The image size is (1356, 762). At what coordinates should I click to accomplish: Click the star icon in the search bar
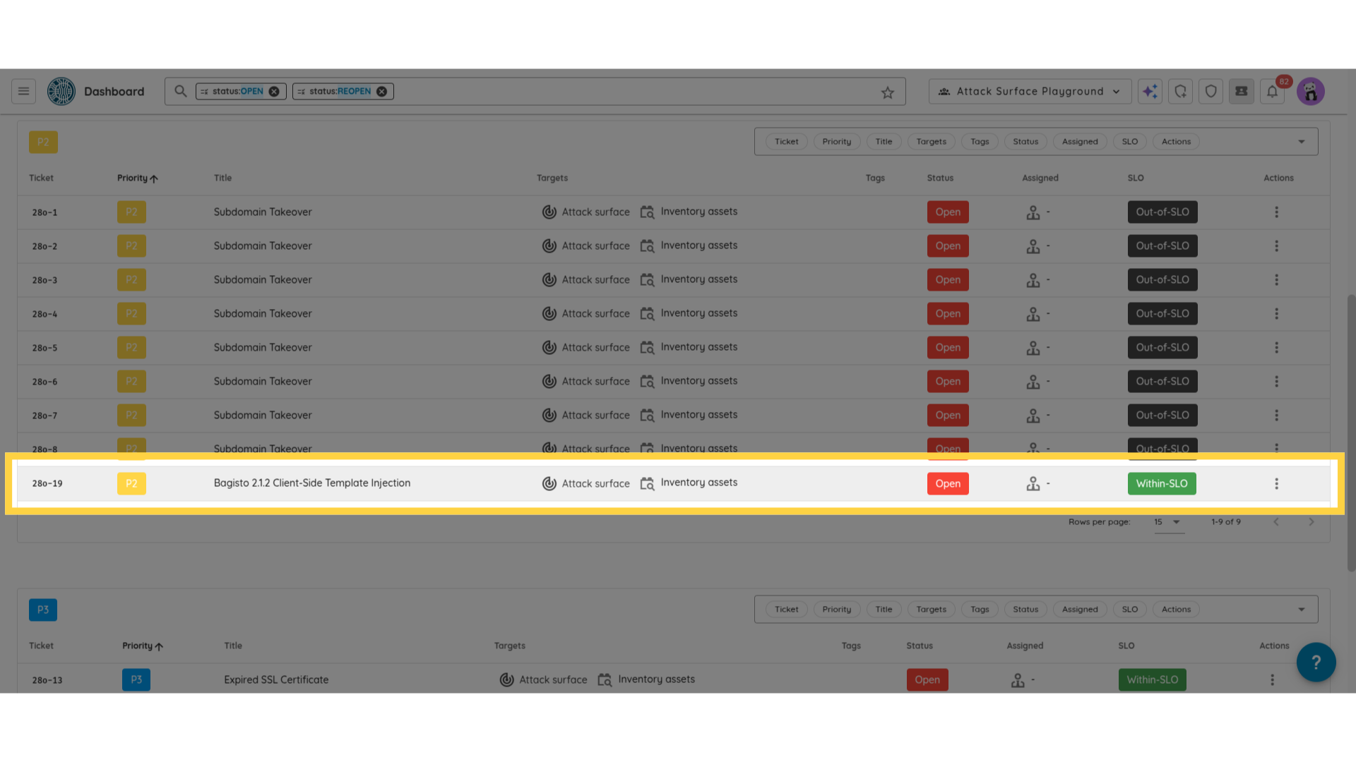pos(888,92)
